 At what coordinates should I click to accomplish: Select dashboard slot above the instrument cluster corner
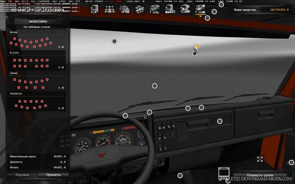pyautogui.click(x=150, y=112)
